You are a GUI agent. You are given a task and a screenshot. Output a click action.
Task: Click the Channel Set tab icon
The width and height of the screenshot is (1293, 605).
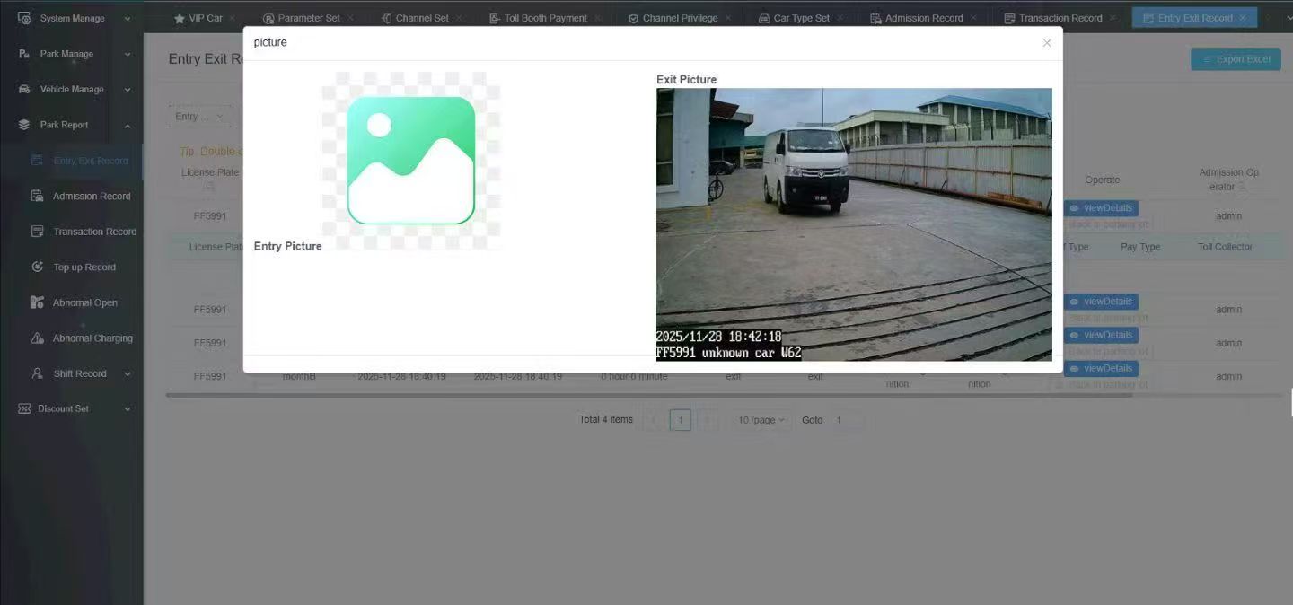(x=386, y=18)
